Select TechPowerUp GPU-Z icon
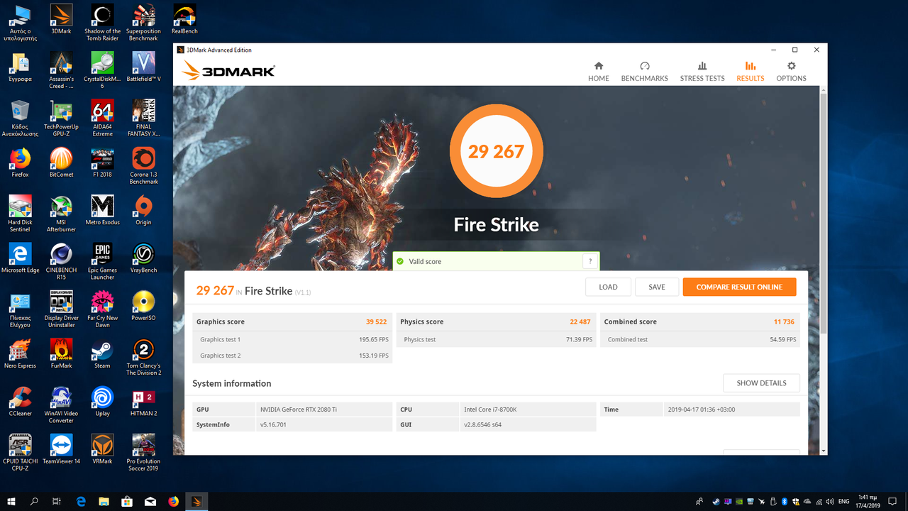The image size is (908, 511). (x=61, y=119)
